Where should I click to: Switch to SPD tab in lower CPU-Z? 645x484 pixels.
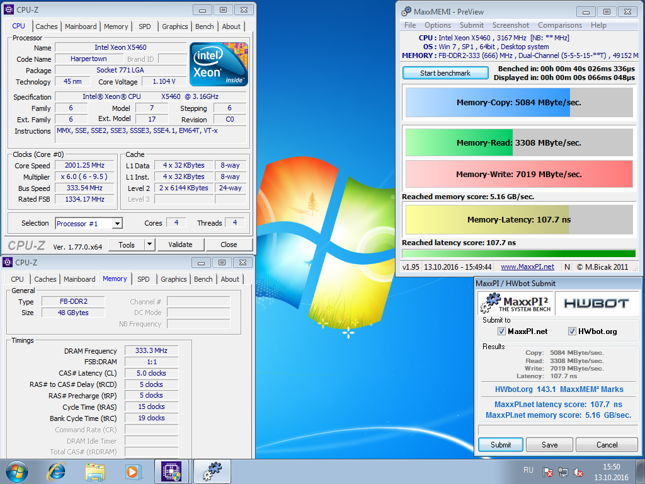pos(143,279)
